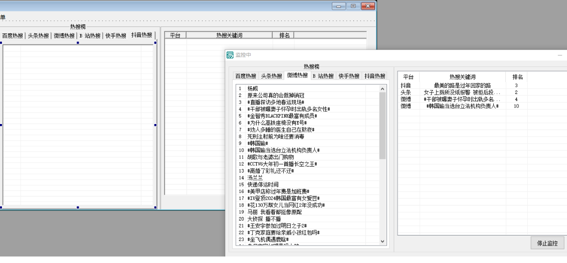This screenshot has height=263, width=567.
Task: Select list item 1 杨威
Action: 253,88
